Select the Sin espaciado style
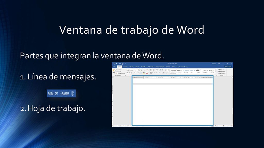 click(179, 71)
